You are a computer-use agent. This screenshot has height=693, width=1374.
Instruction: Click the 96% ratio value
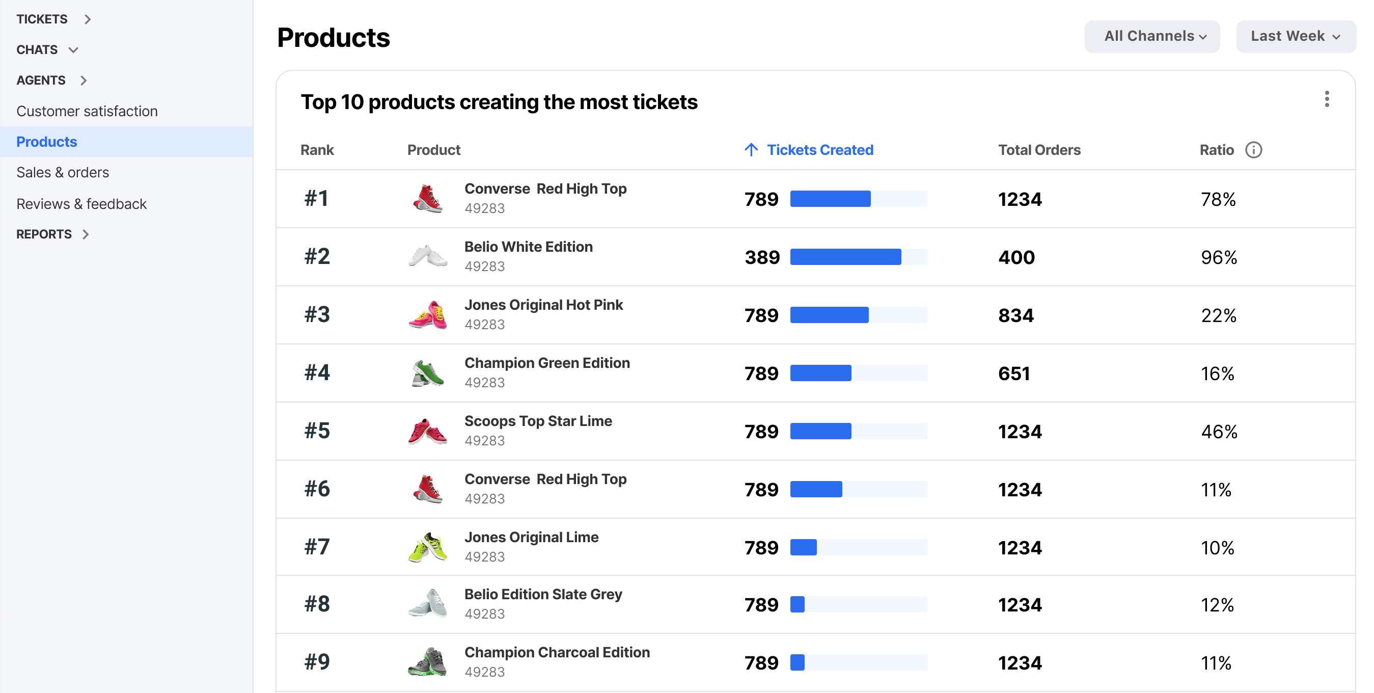[1219, 258]
